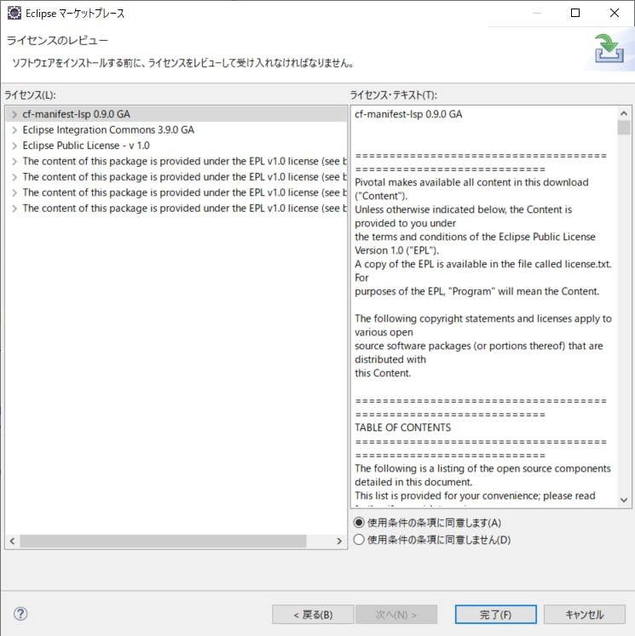Screen dimensions: 635x636
Task: Click the 完了(F) finish button
Action: click(496, 615)
